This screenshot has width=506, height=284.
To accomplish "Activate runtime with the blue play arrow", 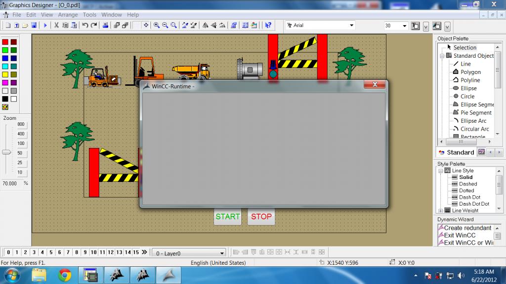I will (45, 26).
